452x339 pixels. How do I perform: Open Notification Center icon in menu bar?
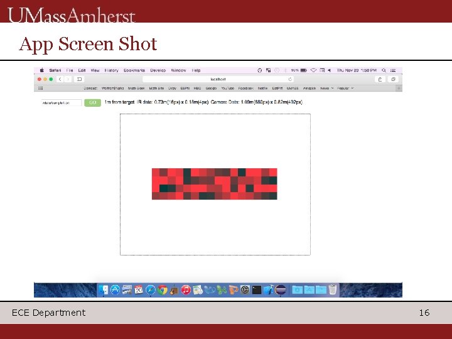[x=393, y=70]
